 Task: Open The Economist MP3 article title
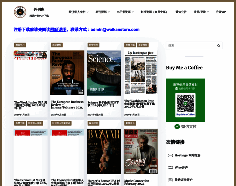tap(30, 182)
